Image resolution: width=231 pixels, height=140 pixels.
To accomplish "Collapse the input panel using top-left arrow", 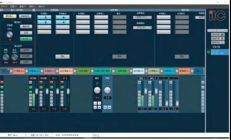I will tap(2, 10).
